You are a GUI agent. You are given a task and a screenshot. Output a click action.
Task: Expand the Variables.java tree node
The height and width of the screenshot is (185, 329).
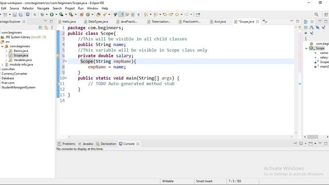[x=6, y=60]
